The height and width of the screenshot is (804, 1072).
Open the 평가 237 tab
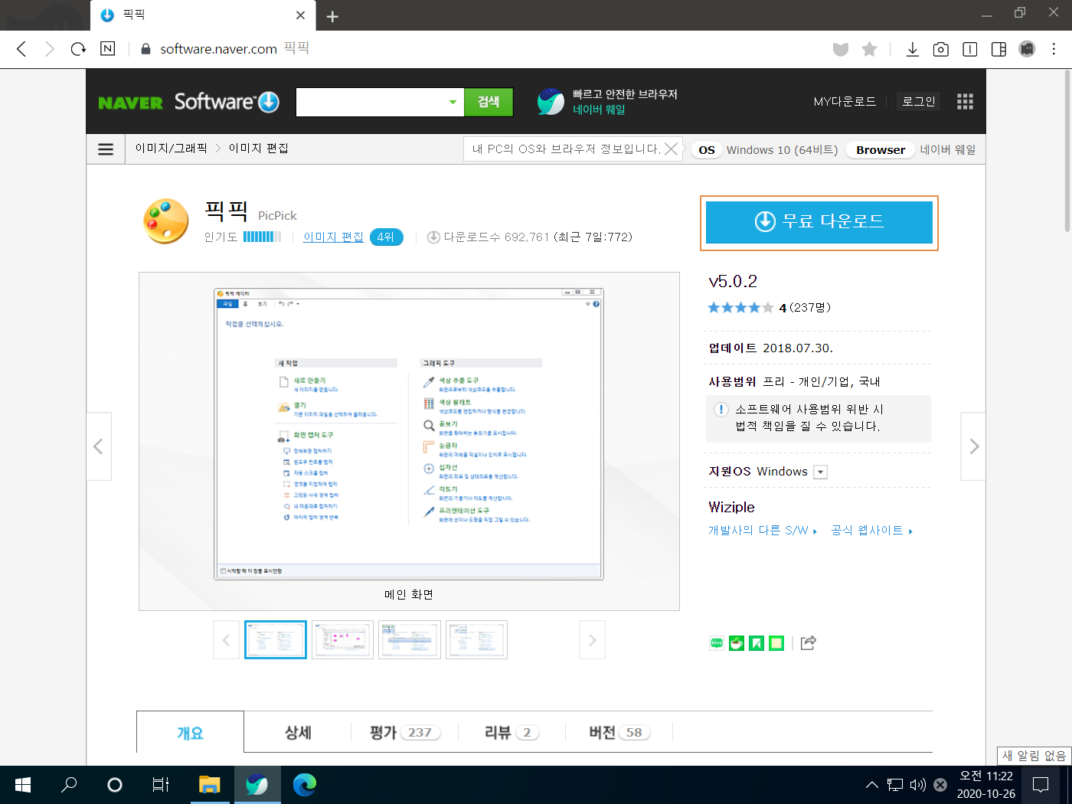tap(405, 733)
